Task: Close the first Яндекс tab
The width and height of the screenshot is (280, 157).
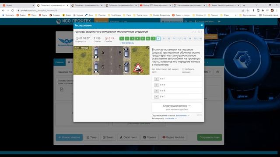Action: (33, 6)
